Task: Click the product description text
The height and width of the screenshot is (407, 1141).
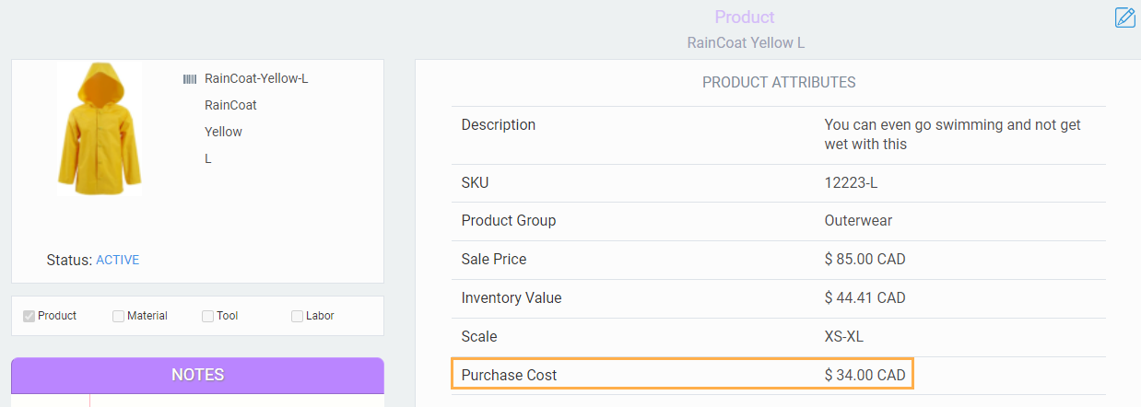Action: (x=952, y=134)
